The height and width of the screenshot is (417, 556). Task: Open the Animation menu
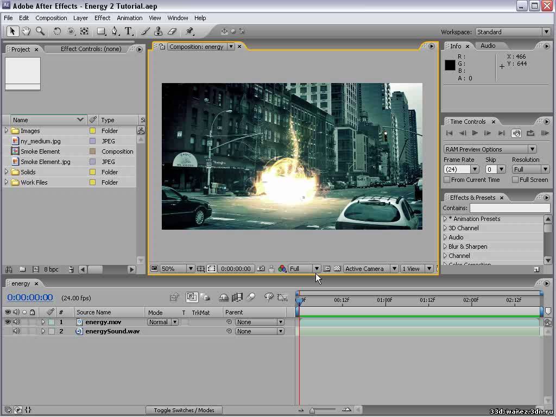(x=129, y=18)
